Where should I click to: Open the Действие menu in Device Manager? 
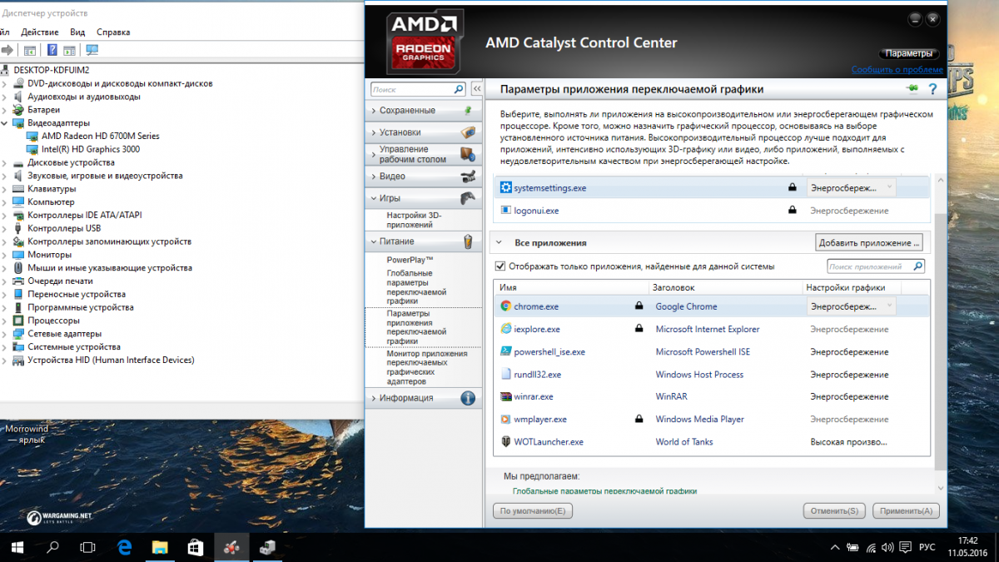tap(40, 32)
